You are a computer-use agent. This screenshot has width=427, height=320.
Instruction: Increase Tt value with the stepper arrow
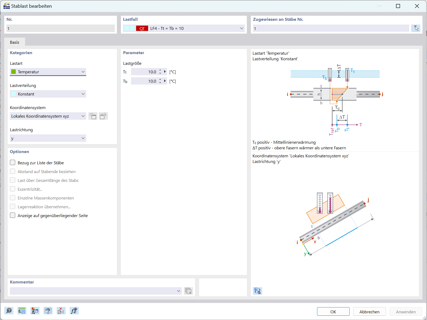tap(160, 70)
